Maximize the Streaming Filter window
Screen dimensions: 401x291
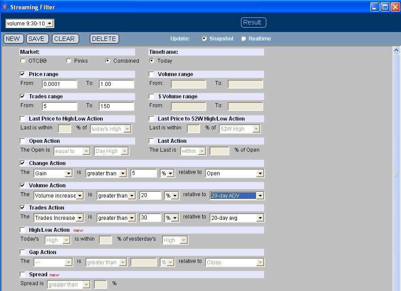(385, 7)
